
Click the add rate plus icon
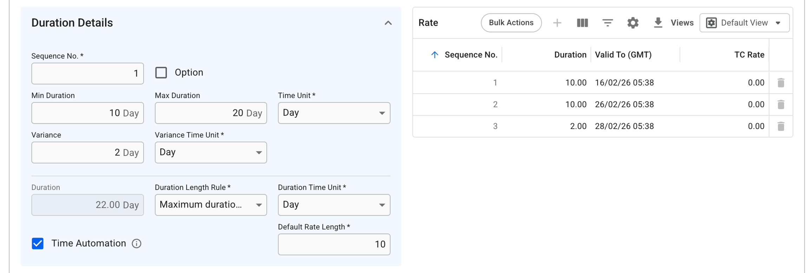(x=557, y=23)
